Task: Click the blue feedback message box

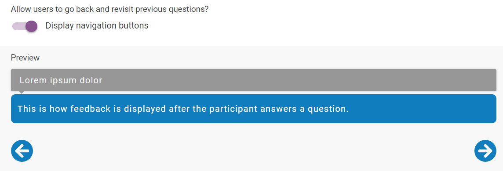Action: (x=253, y=109)
